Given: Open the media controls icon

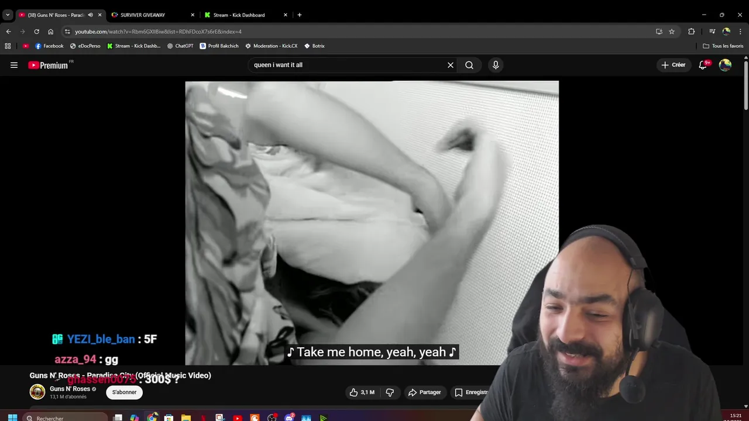Looking at the screenshot, I should (x=712, y=32).
